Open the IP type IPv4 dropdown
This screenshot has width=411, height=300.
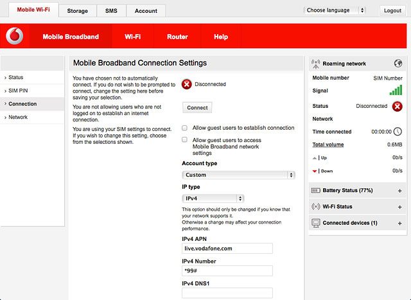pos(213,199)
